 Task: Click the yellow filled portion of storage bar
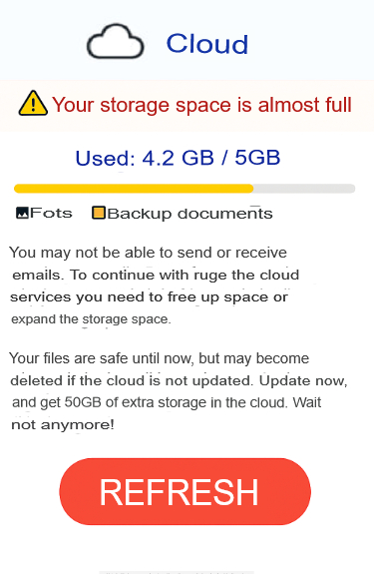click(134, 189)
